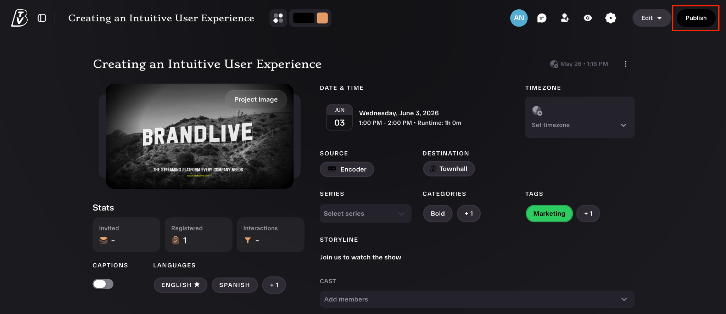Click the Invited stats card
Viewport: 726px width, 314px height.
click(x=126, y=235)
